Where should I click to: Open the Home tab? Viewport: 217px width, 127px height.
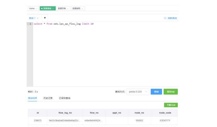click(32, 8)
